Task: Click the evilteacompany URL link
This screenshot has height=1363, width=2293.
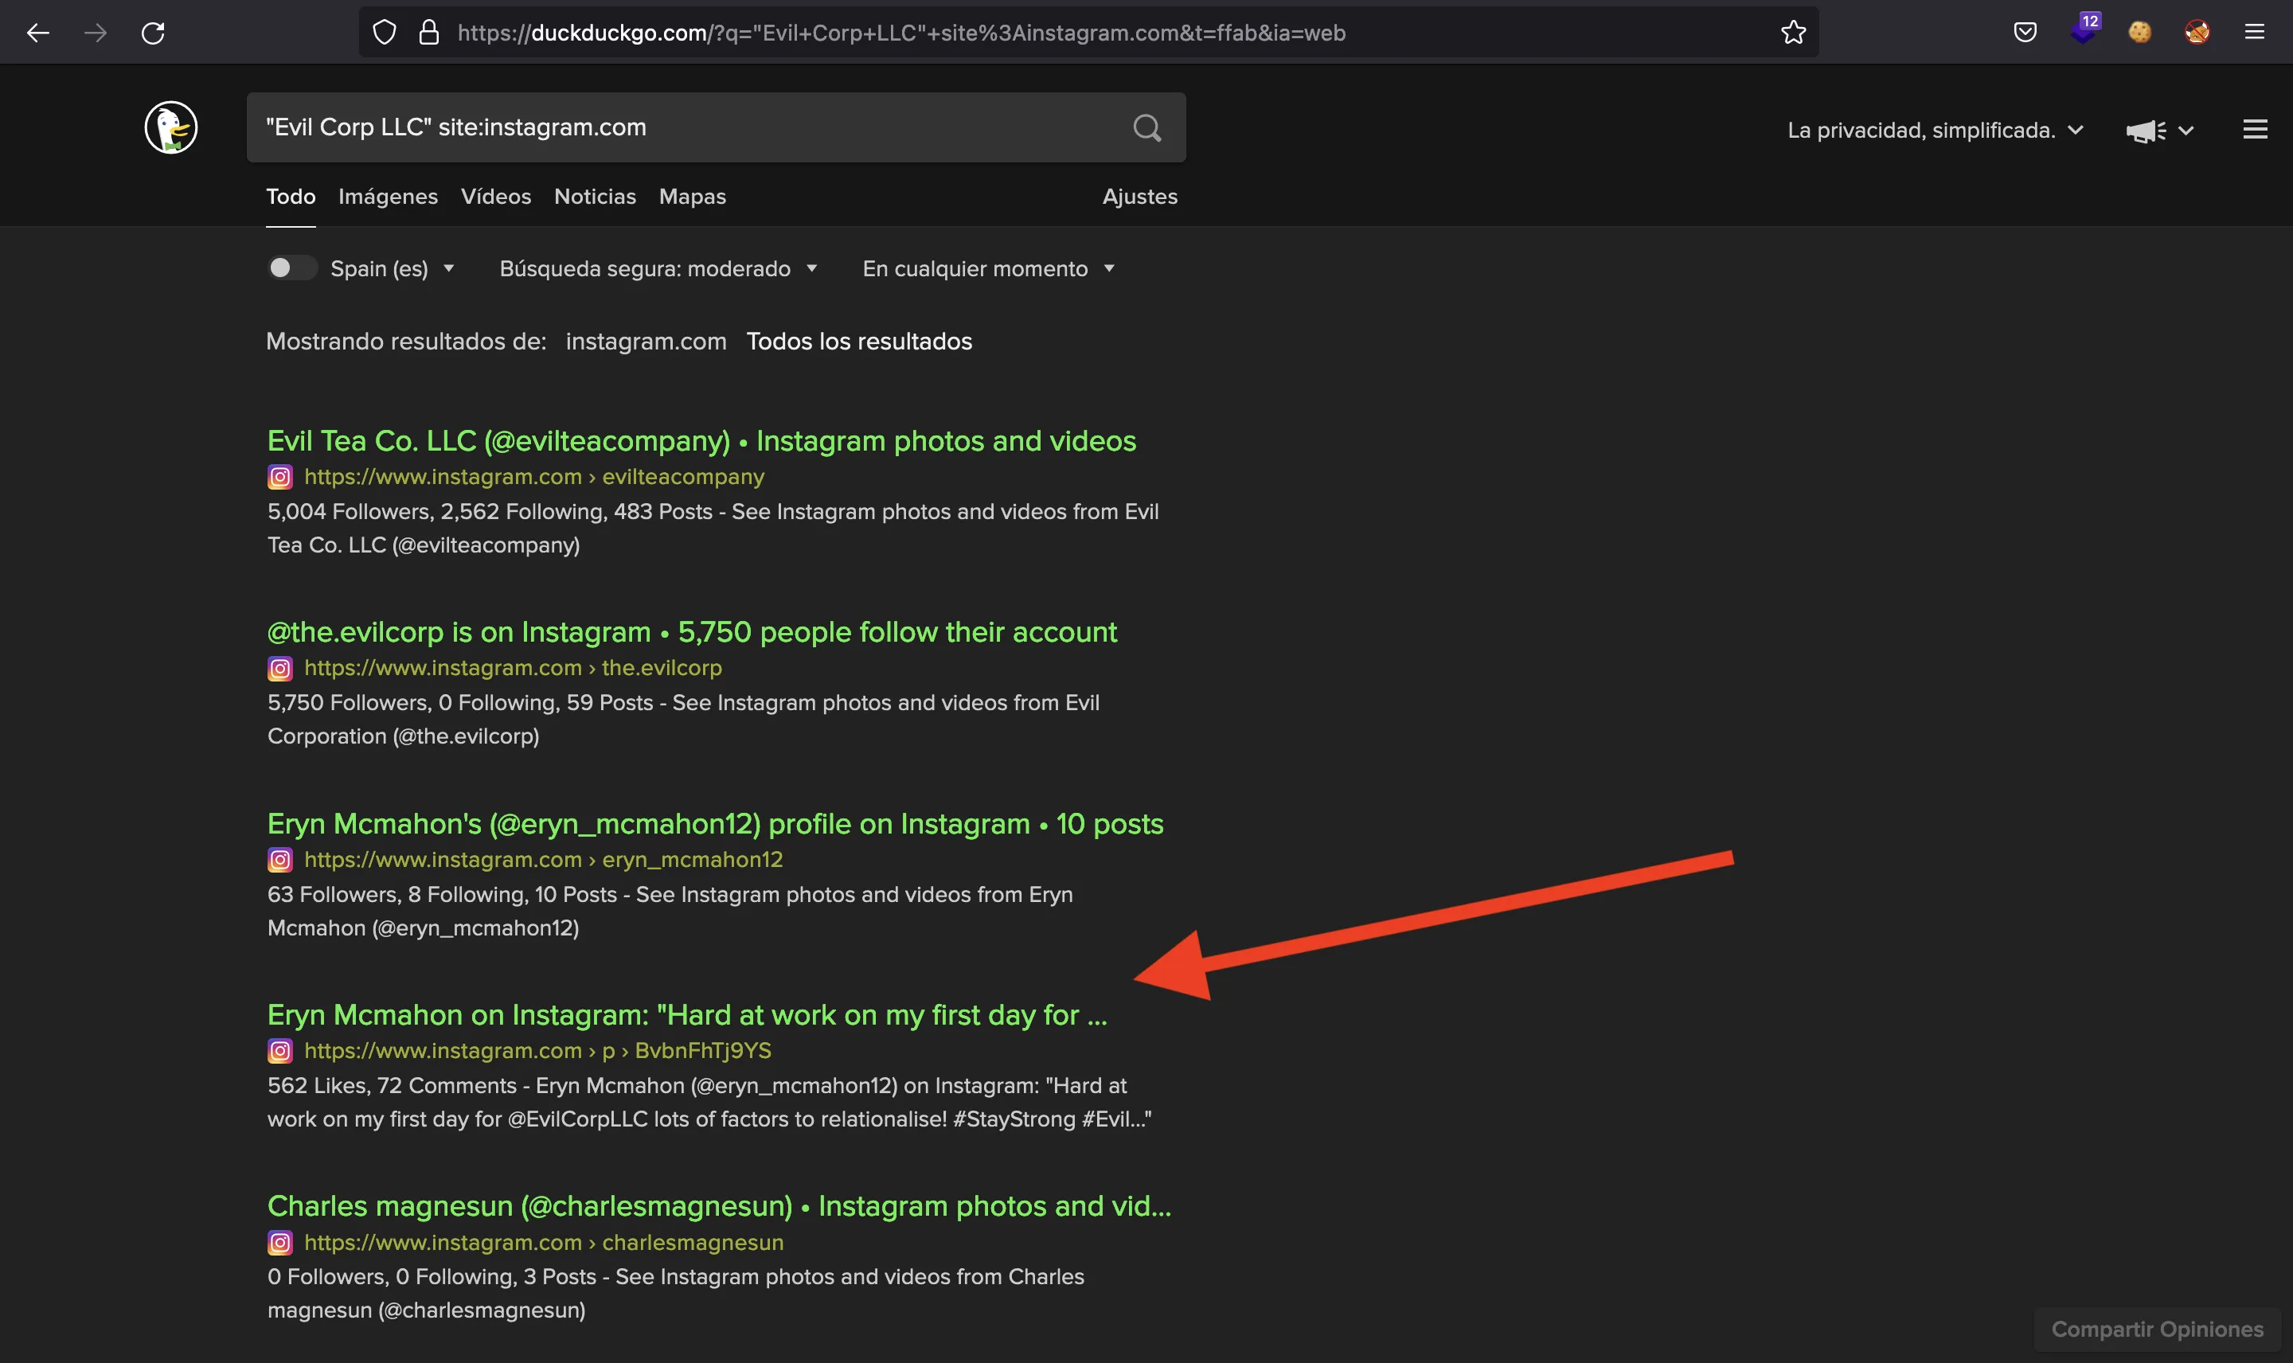Action: pyautogui.click(x=533, y=477)
